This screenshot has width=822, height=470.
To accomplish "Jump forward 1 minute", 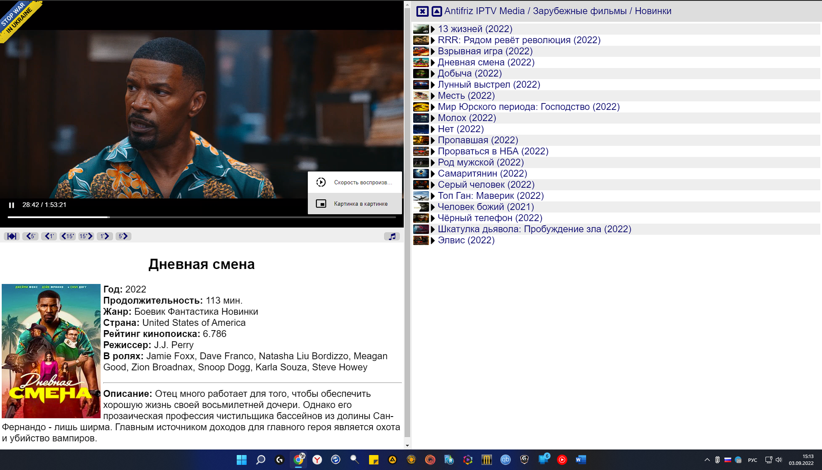I will pos(104,236).
